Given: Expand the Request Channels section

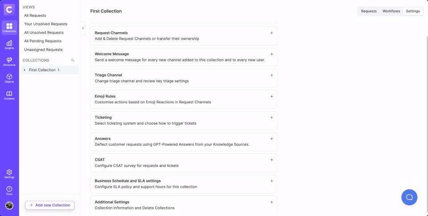Looking at the screenshot, I should pyautogui.click(x=272, y=33).
